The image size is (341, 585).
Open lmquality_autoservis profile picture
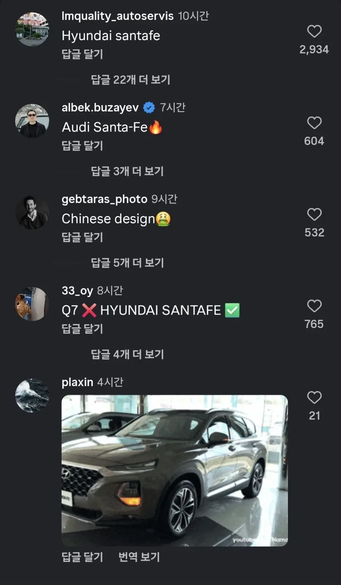32,29
